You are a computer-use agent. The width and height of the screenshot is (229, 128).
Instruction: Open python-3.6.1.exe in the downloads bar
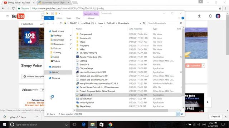click(x=17, y=117)
